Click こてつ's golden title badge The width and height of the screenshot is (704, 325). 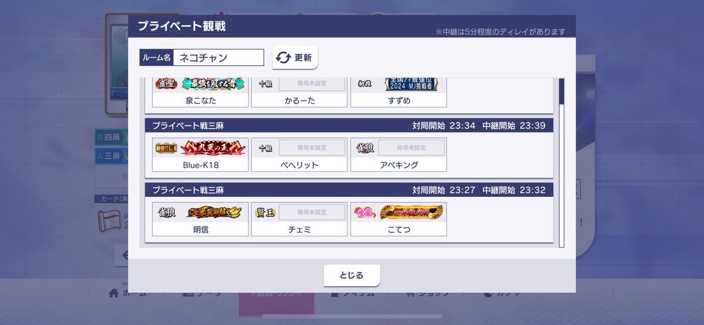(x=411, y=212)
